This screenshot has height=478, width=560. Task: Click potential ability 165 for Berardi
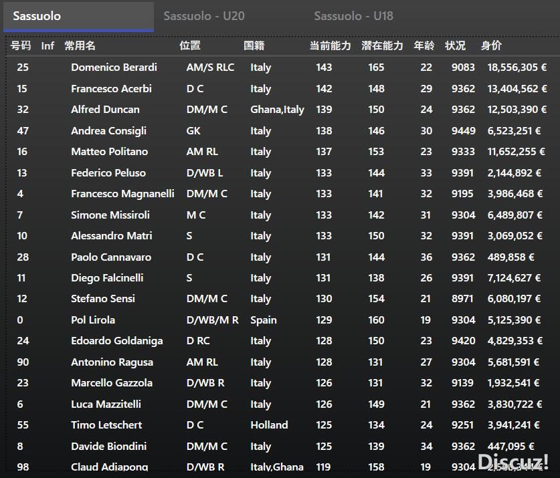pos(376,68)
